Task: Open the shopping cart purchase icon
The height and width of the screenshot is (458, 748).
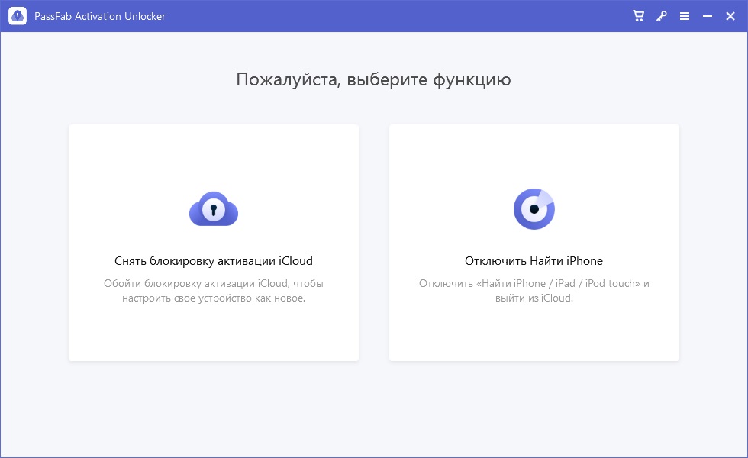Action: pos(638,16)
